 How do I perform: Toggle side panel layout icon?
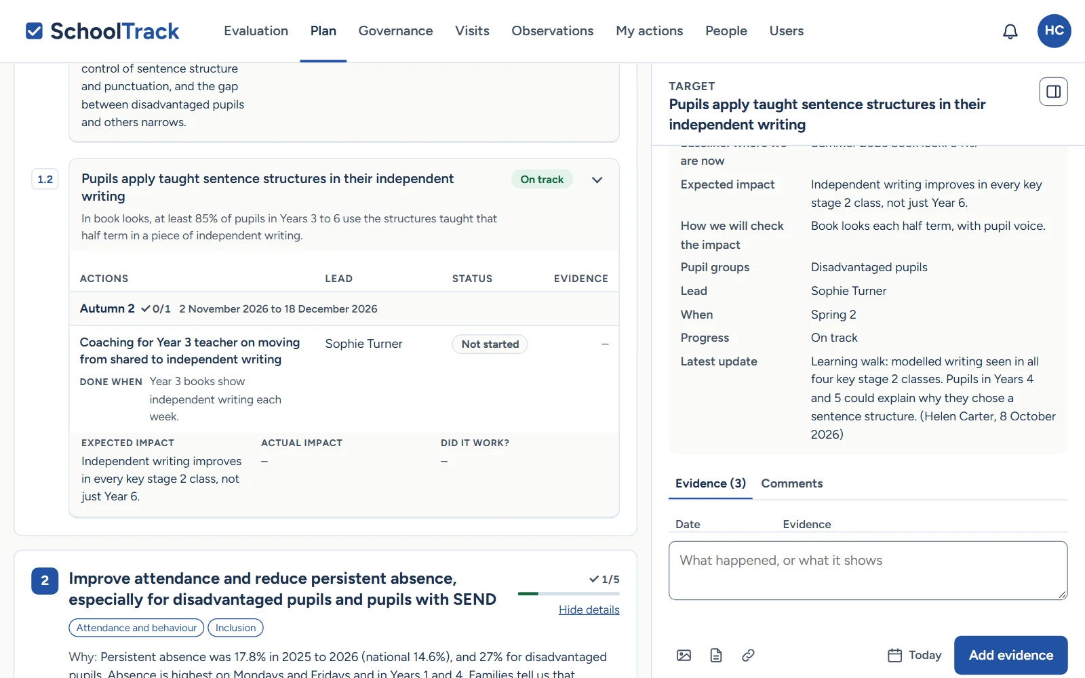pyautogui.click(x=1053, y=92)
